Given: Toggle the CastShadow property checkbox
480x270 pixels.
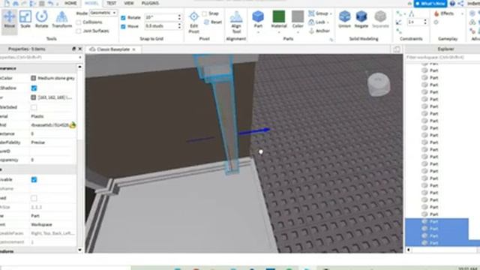Looking at the screenshot, I should click(34, 88).
